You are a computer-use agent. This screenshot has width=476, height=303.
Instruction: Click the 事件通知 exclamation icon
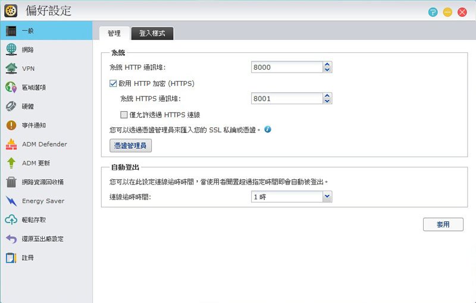click(x=11, y=125)
